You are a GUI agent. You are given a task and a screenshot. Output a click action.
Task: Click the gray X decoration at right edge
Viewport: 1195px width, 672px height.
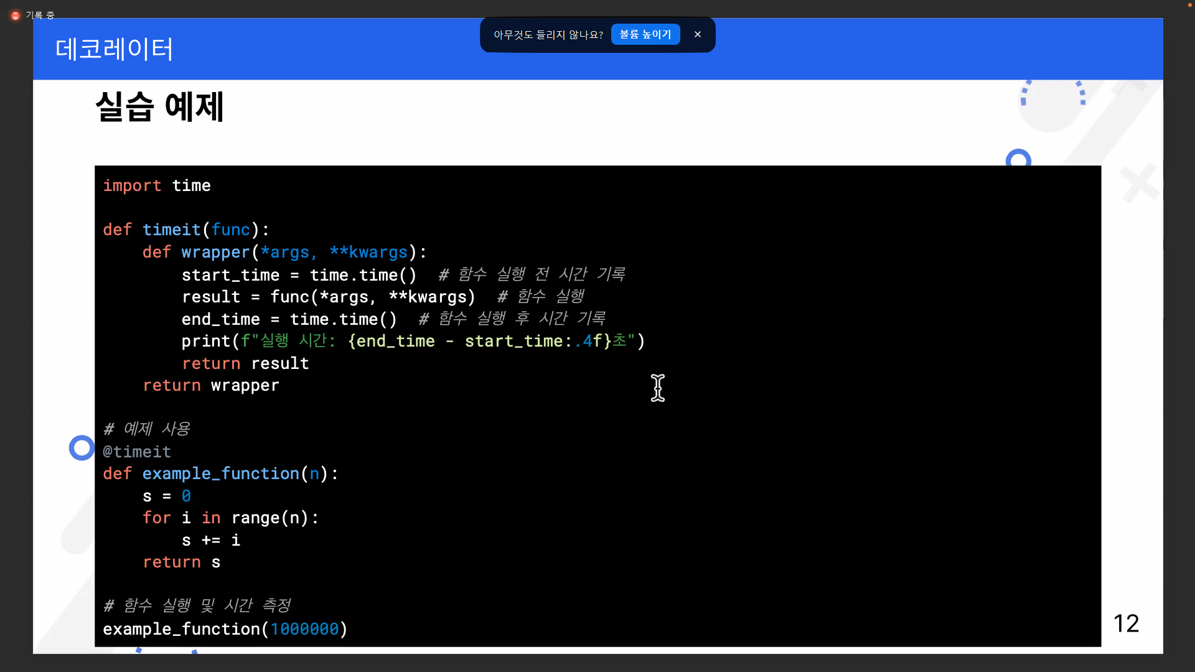point(1139,183)
